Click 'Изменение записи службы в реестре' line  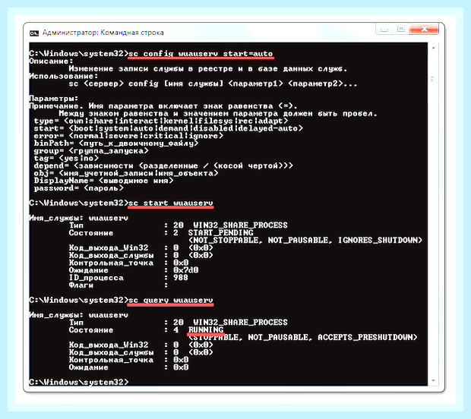(207, 69)
